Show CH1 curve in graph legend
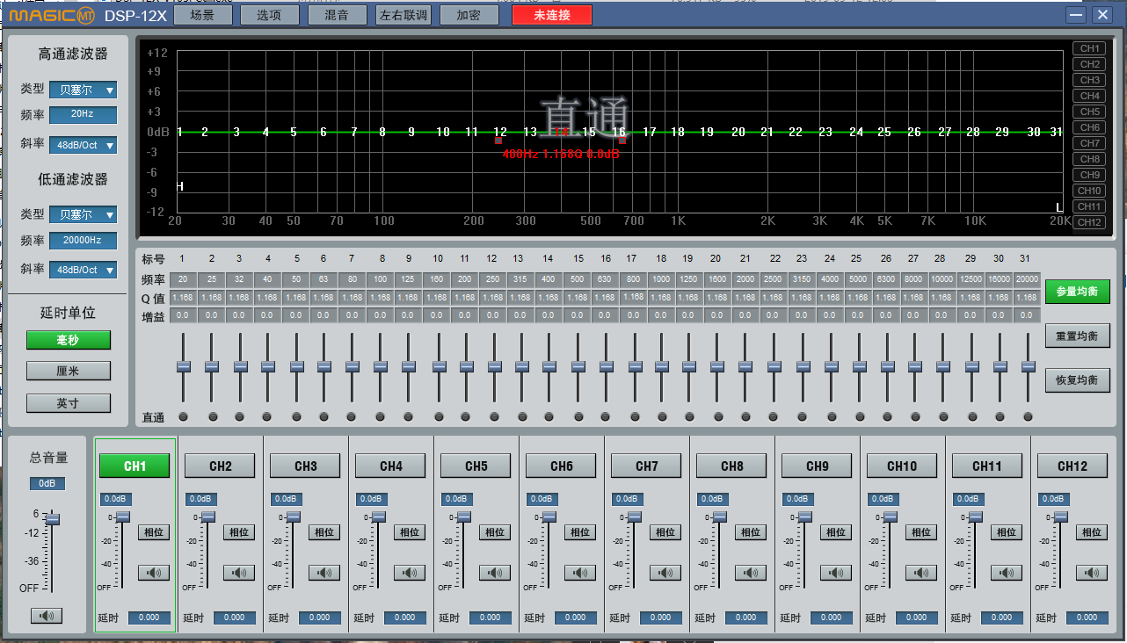Image resolution: width=1127 pixels, height=643 pixels. coord(1089,48)
